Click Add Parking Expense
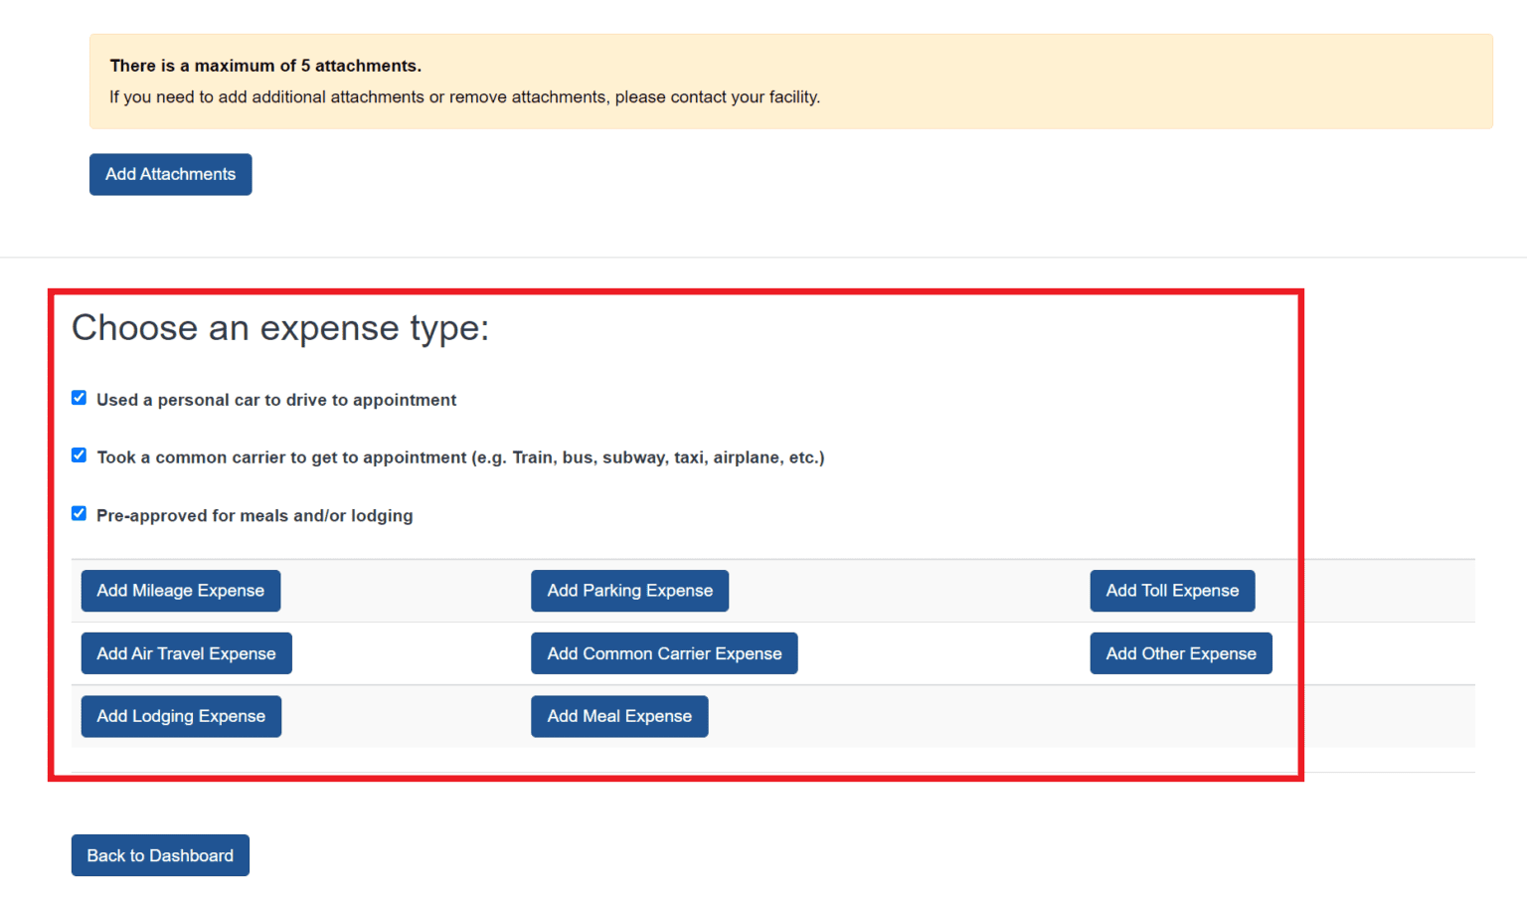Image resolution: width=1527 pixels, height=905 pixels. click(x=629, y=590)
